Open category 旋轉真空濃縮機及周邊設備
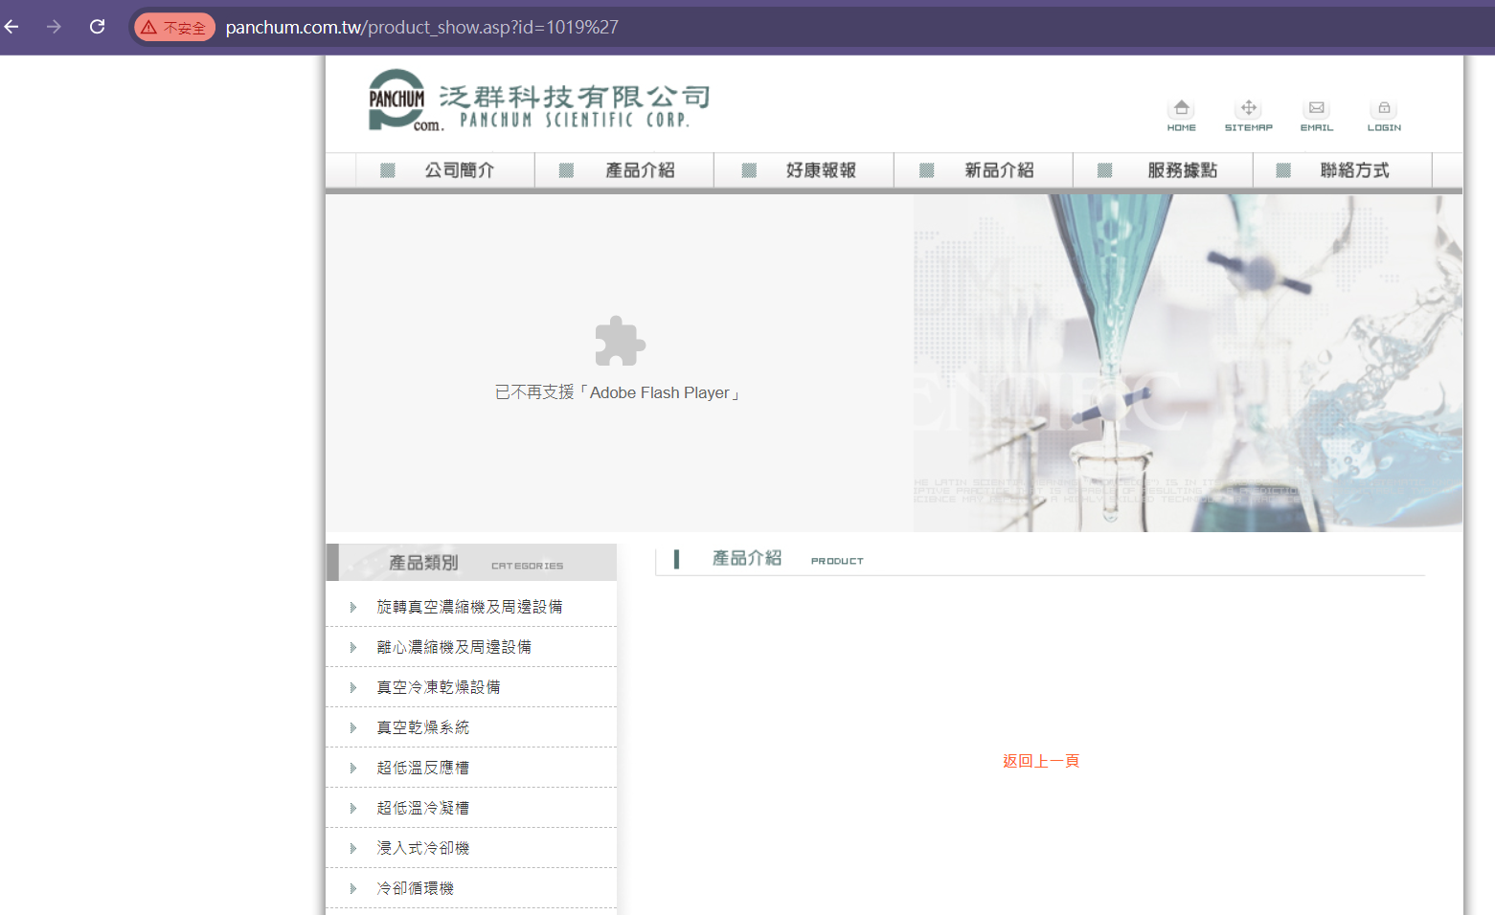The image size is (1495, 915). (469, 607)
